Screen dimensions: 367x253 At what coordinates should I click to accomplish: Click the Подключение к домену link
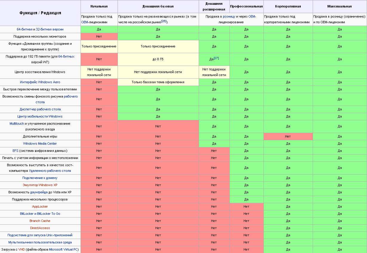[x=40, y=178]
